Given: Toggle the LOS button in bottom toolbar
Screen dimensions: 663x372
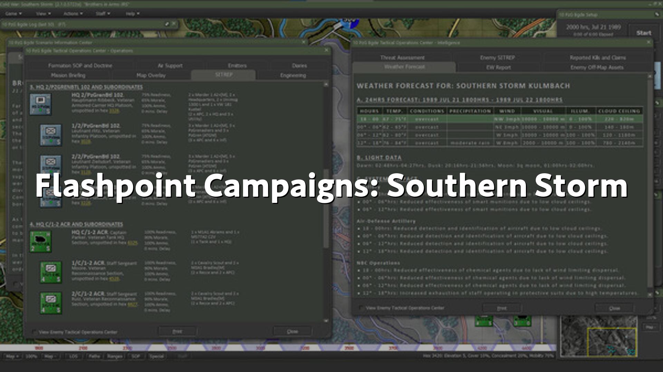Looking at the screenshot, I should point(73,356).
